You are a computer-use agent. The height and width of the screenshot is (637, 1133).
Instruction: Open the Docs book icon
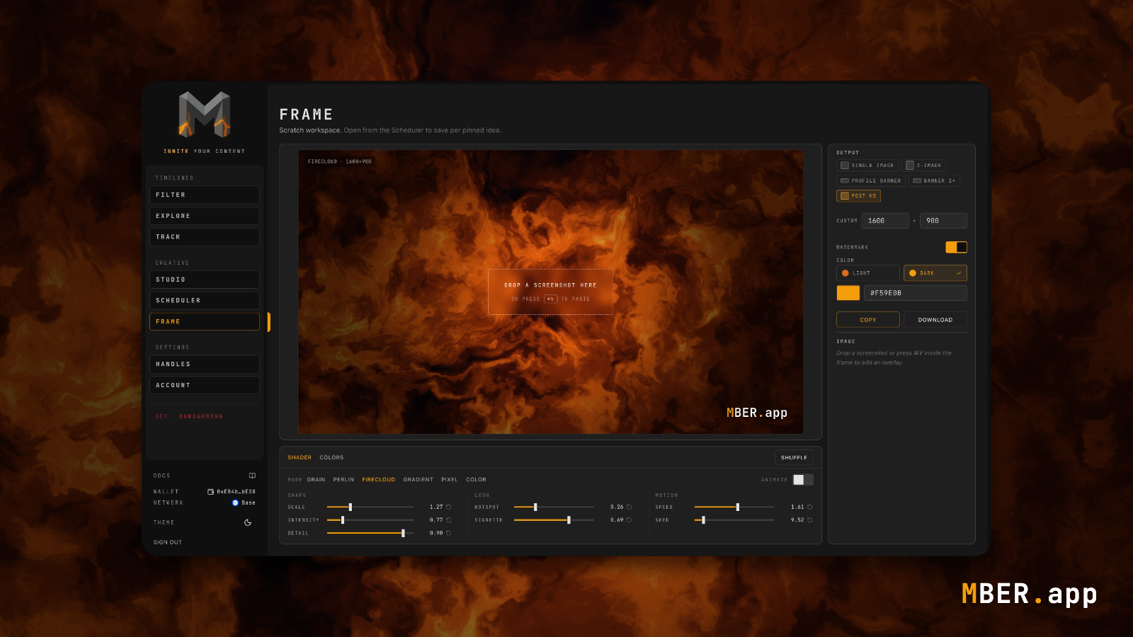252,476
